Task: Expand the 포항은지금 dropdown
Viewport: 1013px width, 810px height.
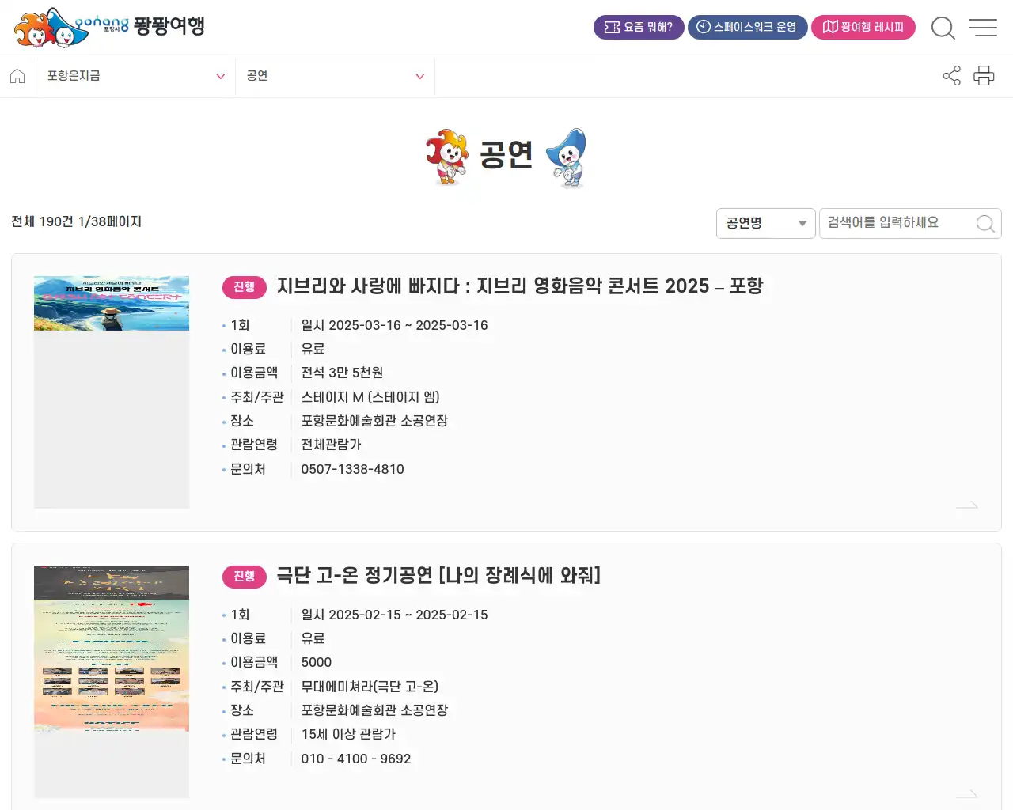Action: pos(135,76)
